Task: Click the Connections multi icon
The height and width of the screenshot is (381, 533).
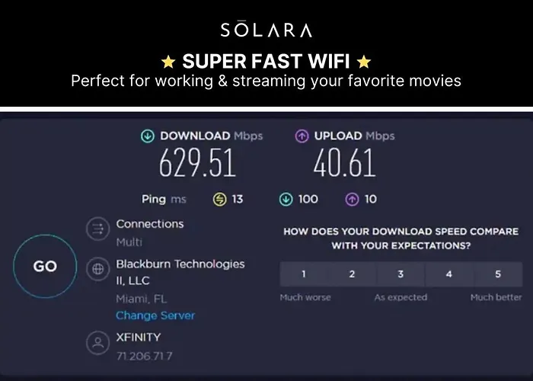Action: click(97, 230)
